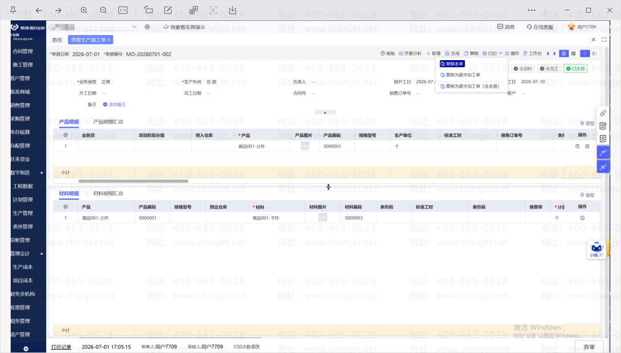
Task: Switch to the 材料明细汇总 tab
Action: click(x=108, y=193)
